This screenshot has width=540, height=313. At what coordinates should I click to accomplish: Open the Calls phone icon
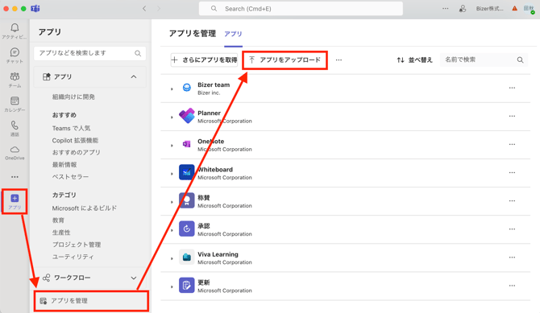coord(15,125)
